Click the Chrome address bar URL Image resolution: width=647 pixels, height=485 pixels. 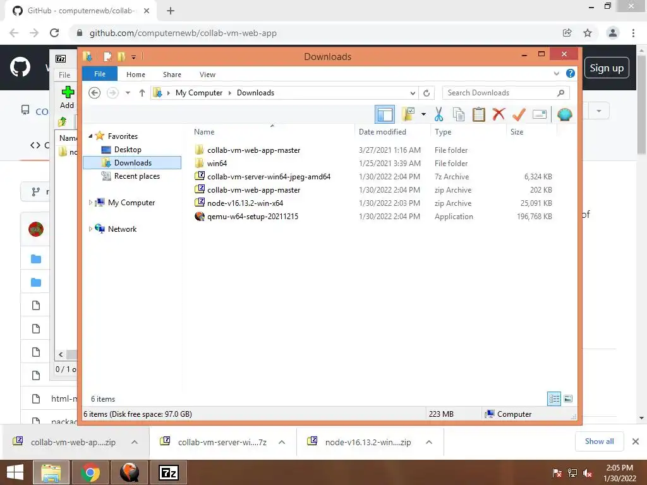[183, 33]
